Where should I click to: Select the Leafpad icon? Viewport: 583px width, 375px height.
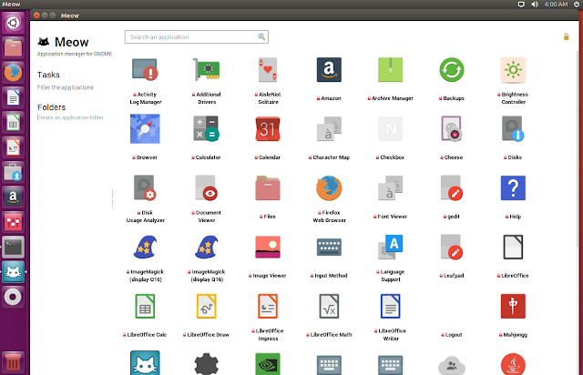[x=452, y=247]
